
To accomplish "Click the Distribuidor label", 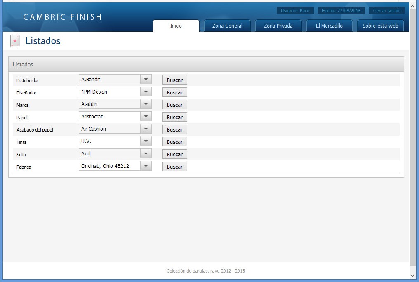I will click(x=28, y=80).
